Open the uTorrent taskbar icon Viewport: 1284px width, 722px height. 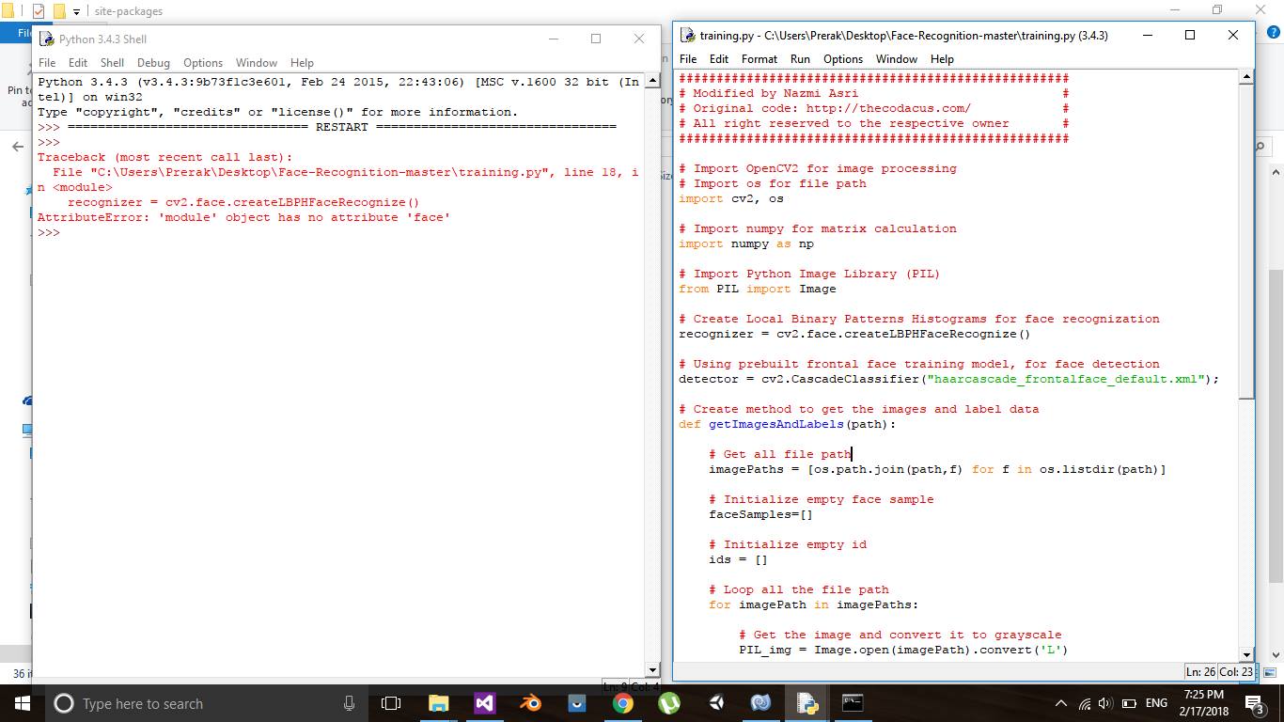tap(668, 703)
